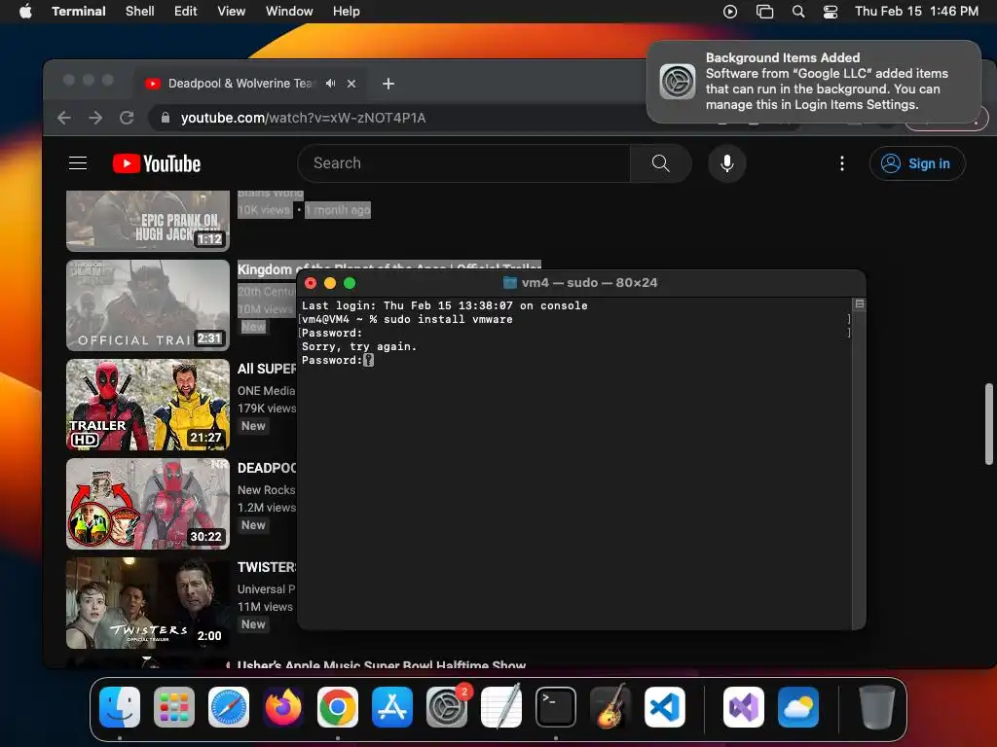Launch Safari from the Dock

[x=229, y=707]
